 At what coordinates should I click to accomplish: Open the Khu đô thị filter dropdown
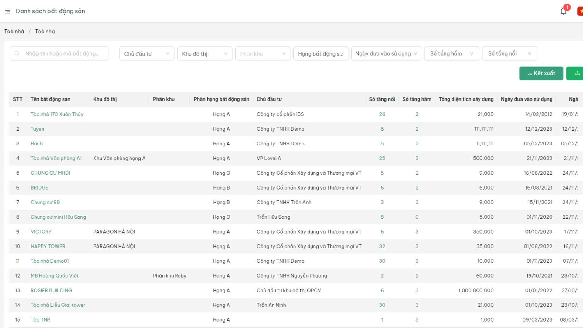click(x=205, y=54)
